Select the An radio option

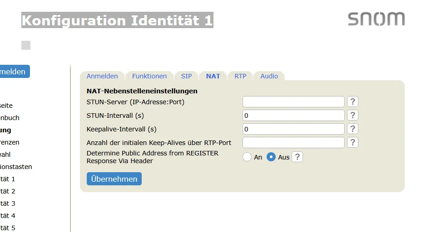(x=247, y=157)
